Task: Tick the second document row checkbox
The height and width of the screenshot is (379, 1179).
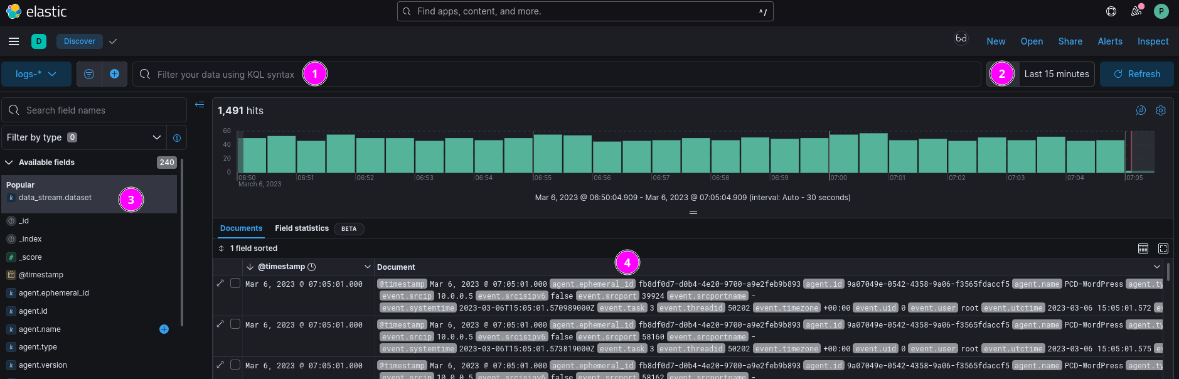Action: 235,324
